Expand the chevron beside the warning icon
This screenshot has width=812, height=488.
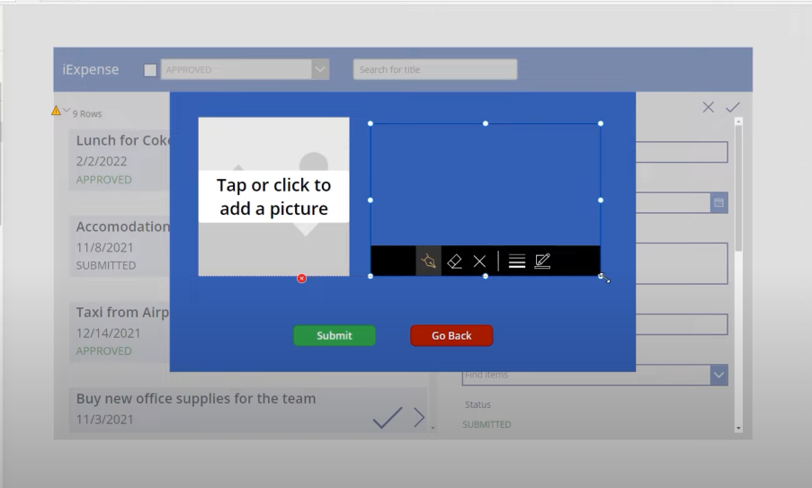[67, 110]
